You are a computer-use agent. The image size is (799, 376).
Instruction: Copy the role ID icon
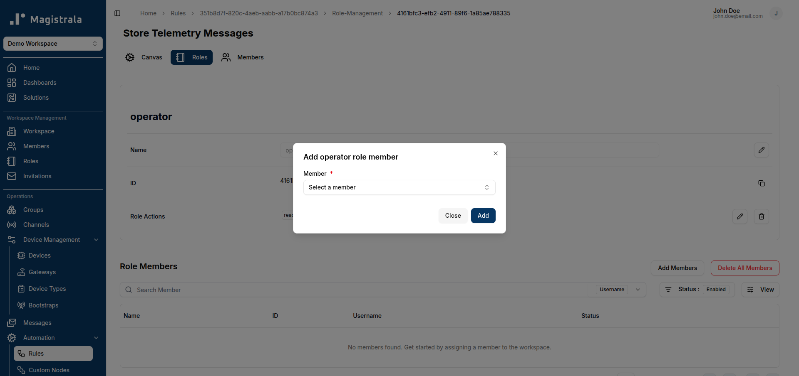click(761, 183)
